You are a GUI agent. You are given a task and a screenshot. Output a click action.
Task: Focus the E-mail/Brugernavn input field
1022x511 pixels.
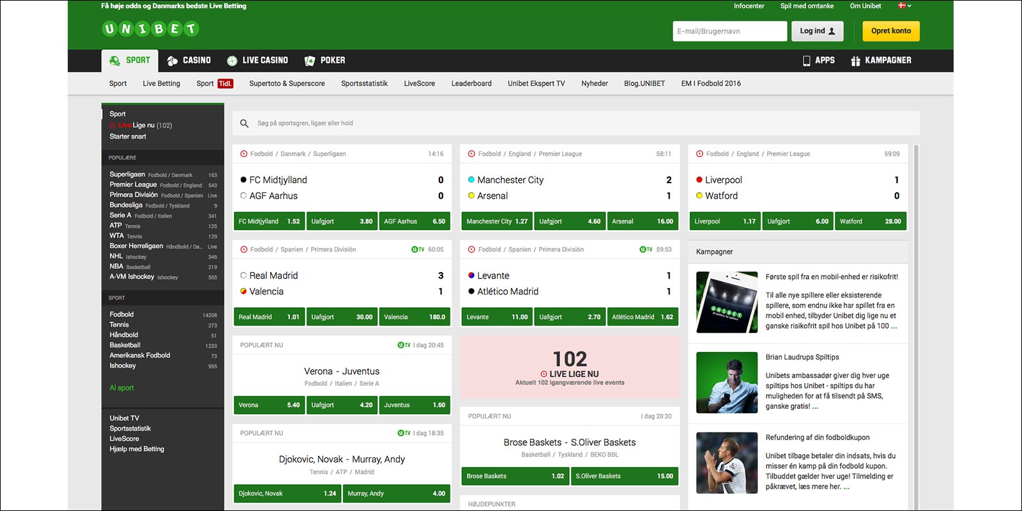729,31
